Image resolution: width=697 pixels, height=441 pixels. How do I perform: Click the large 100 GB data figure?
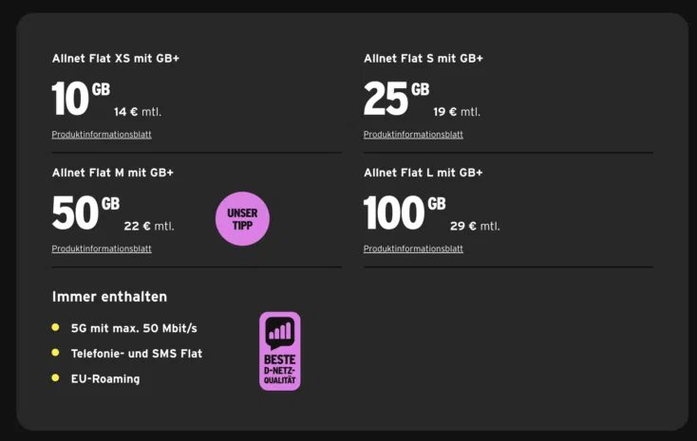point(405,212)
